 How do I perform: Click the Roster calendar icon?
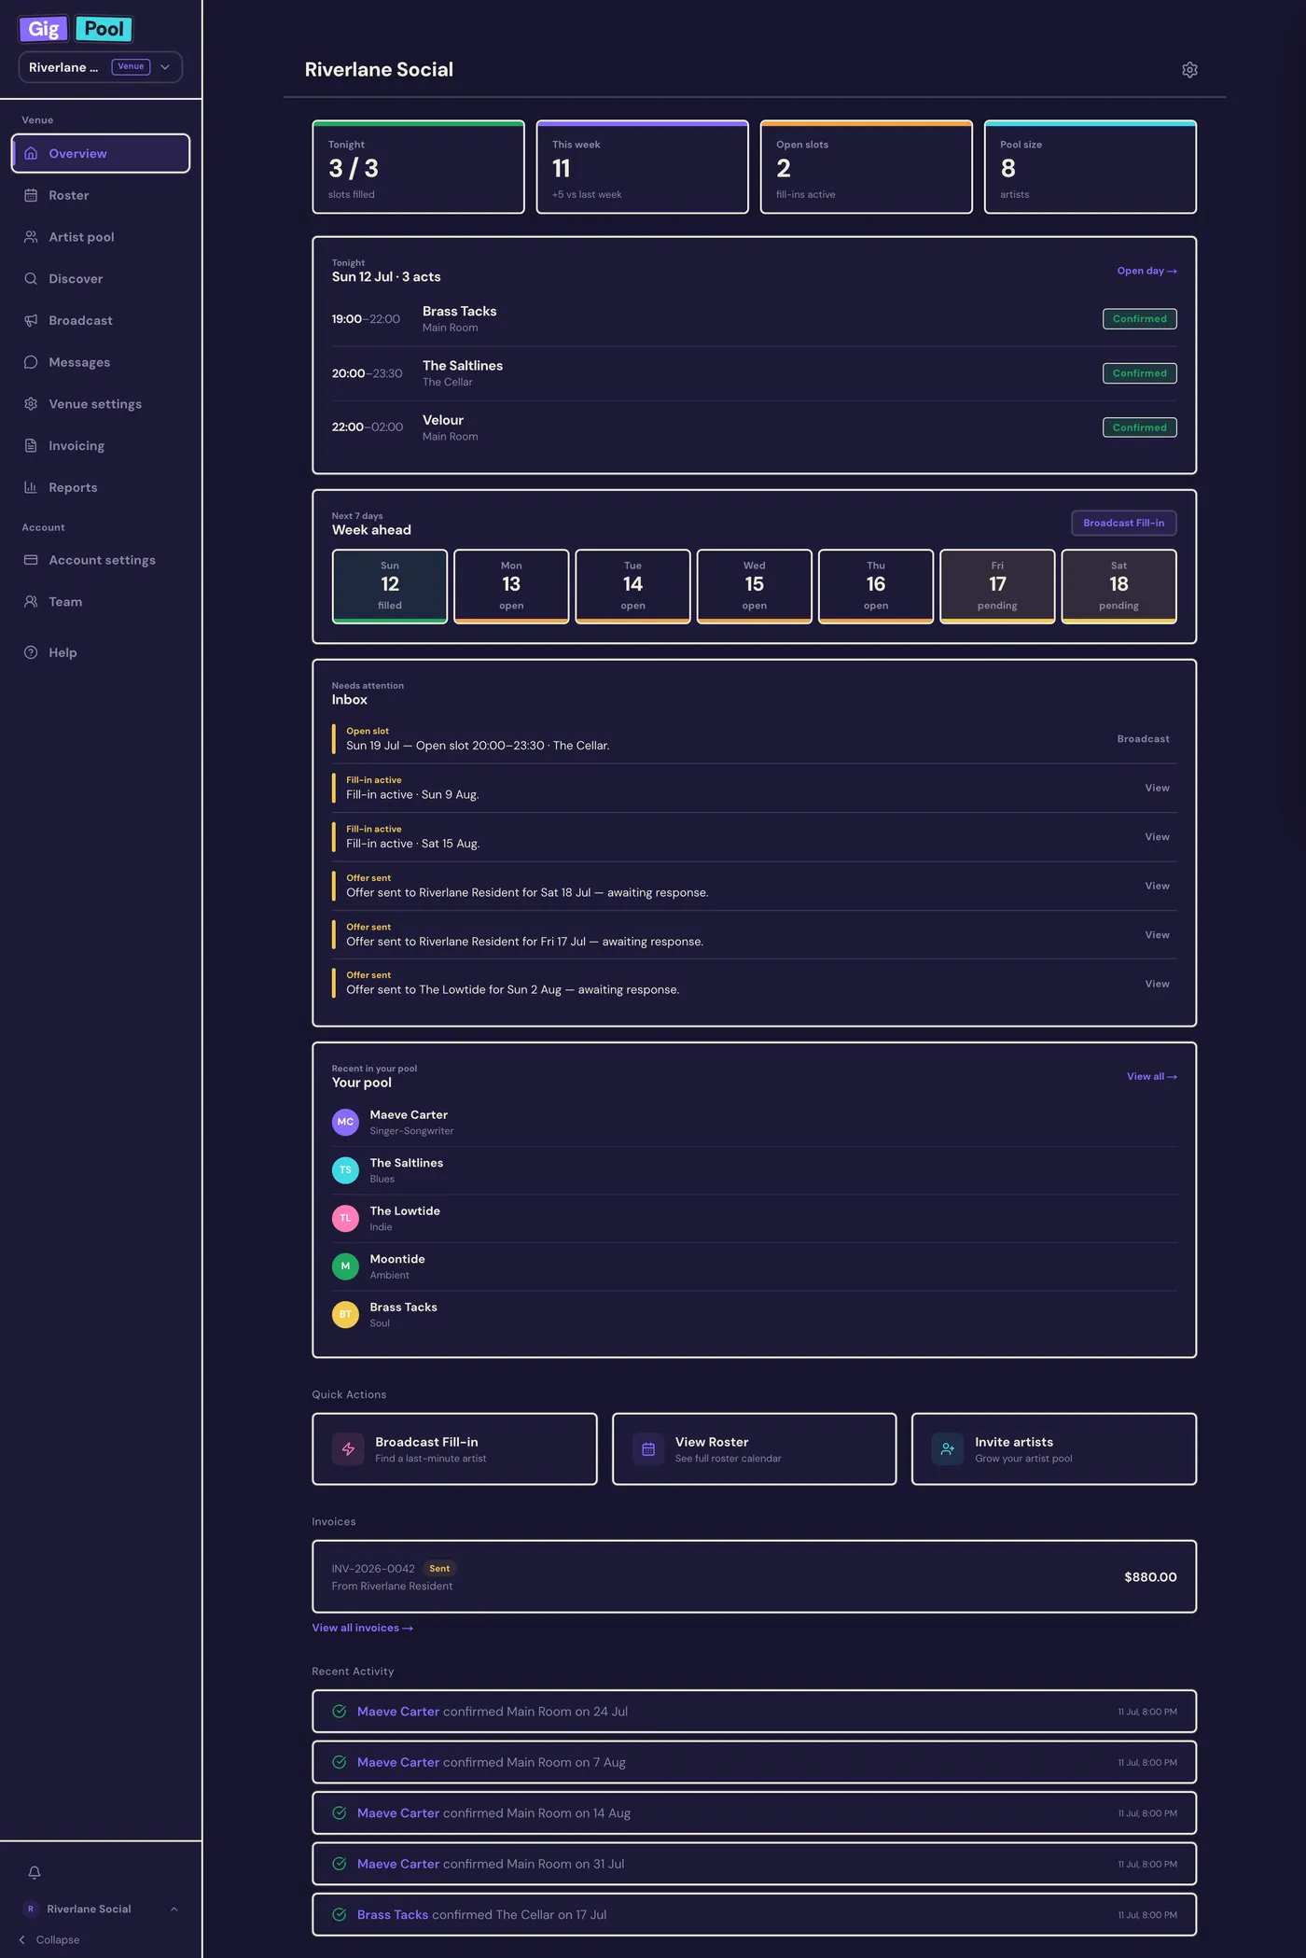coord(31,195)
